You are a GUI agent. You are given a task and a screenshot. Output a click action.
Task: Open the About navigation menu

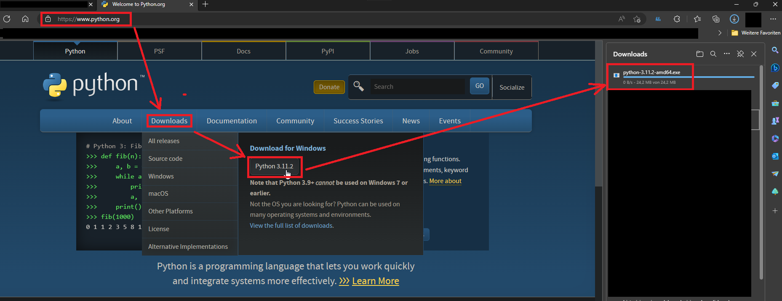pyautogui.click(x=122, y=121)
